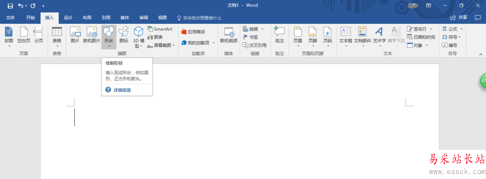Switch to the 审阅 tab
The width and height of the screenshot is (486, 179).
click(143, 17)
